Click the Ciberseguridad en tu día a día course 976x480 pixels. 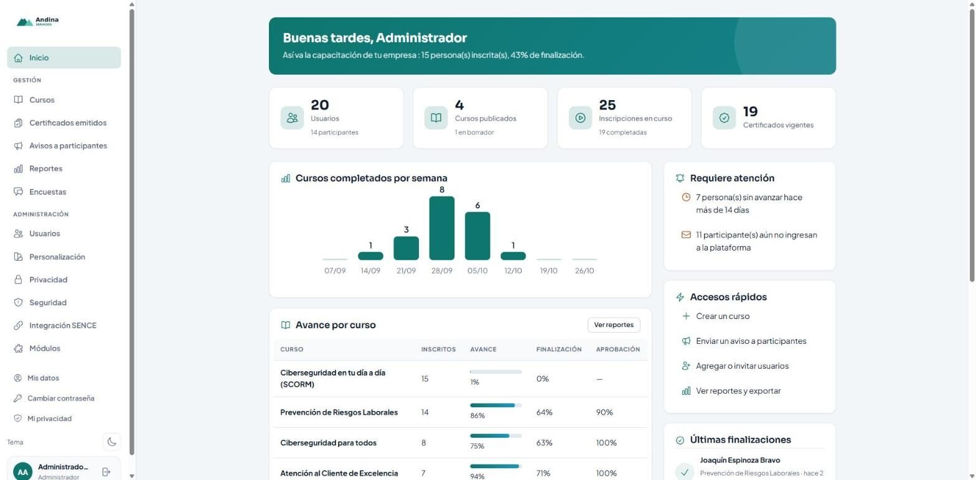click(x=333, y=379)
